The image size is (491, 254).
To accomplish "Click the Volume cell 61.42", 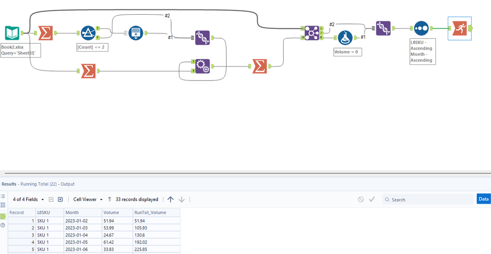I will 117,242.
